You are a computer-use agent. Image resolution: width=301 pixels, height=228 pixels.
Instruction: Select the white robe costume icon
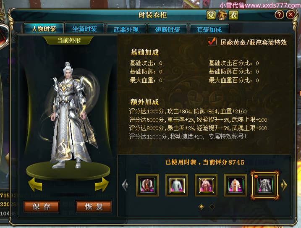[177, 185]
